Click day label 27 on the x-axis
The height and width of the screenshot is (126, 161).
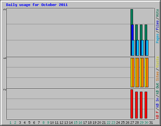132,123
